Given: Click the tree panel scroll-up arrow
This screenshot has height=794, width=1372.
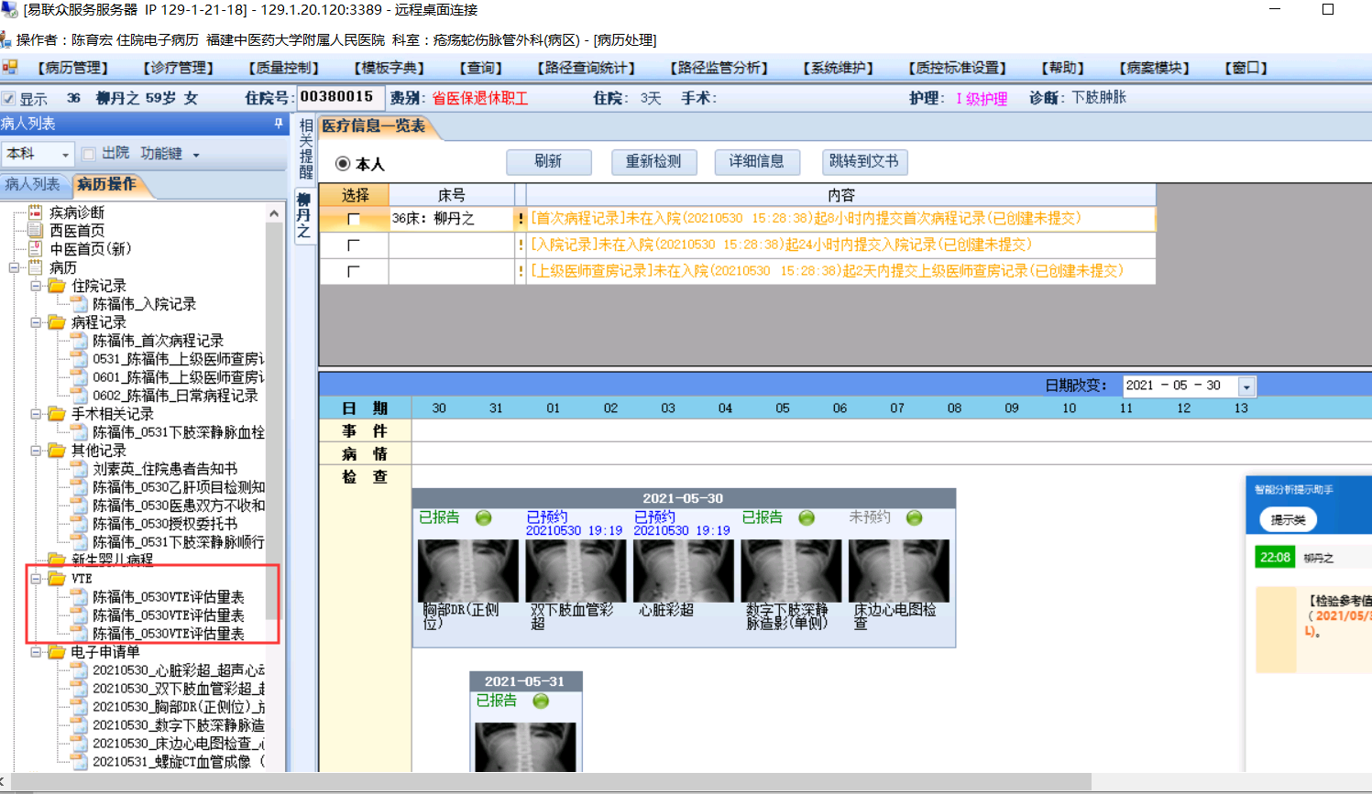Looking at the screenshot, I should pos(274,213).
